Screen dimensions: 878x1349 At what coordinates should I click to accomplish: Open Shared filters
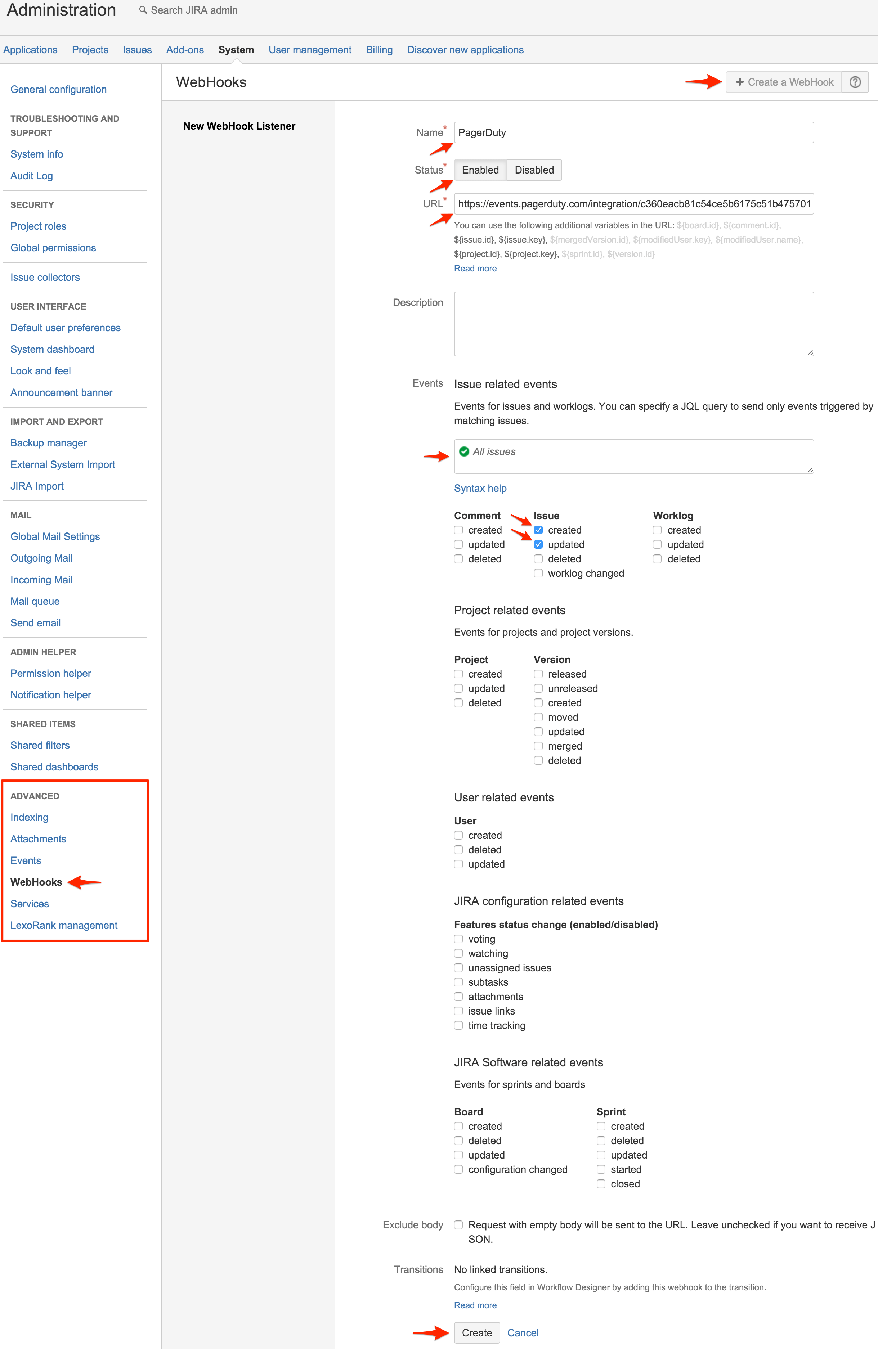coord(40,745)
